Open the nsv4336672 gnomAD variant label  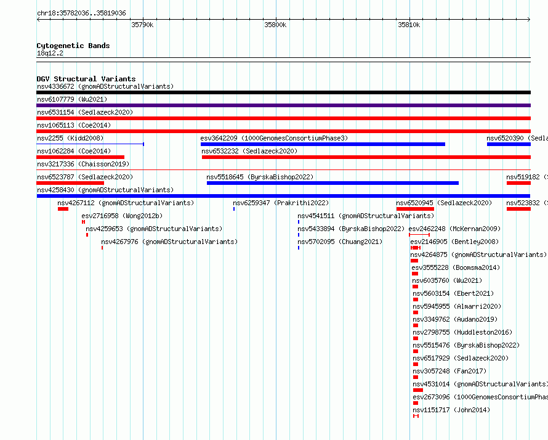(x=105, y=86)
